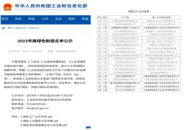Screen dimensions: 191x130
Task: Click the home icon in breadcrumb
Action: [x=4, y=28]
